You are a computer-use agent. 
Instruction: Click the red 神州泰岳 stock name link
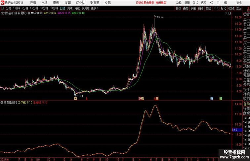[x=161, y=3]
